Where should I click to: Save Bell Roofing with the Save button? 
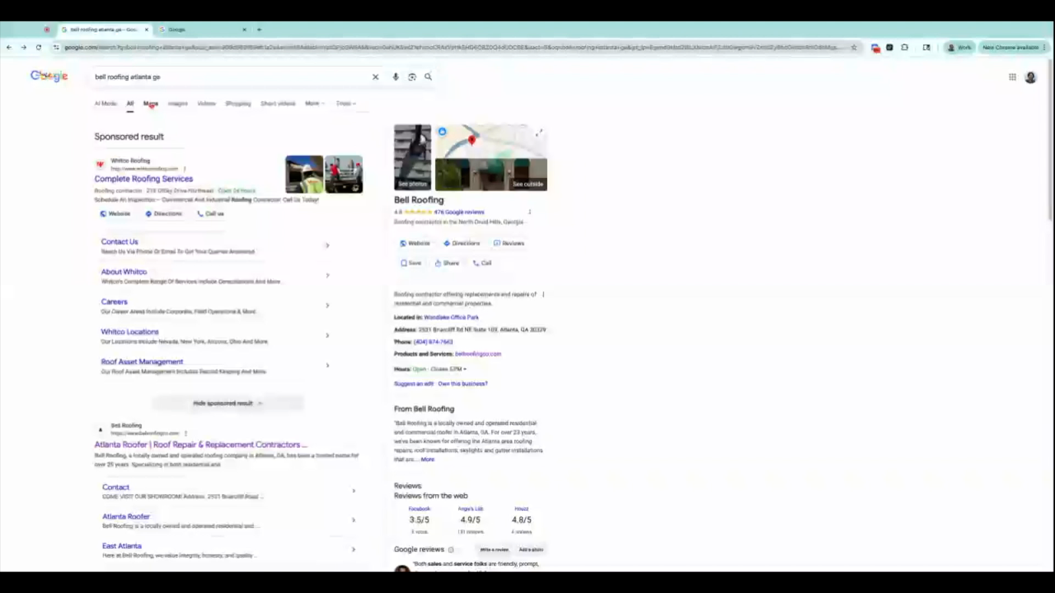[411, 263]
